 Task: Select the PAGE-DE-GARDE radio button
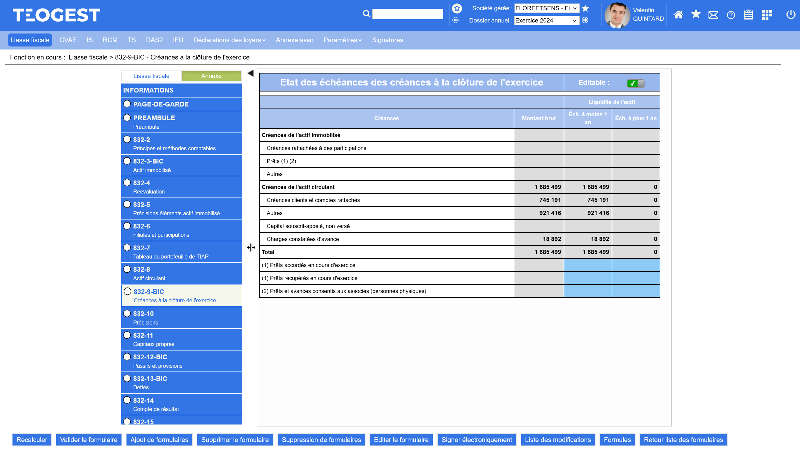pos(127,104)
